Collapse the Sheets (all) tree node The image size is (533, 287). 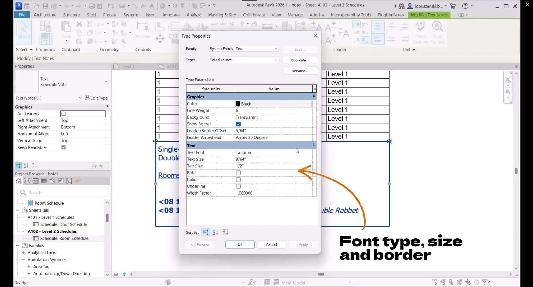click(x=18, y=210)
